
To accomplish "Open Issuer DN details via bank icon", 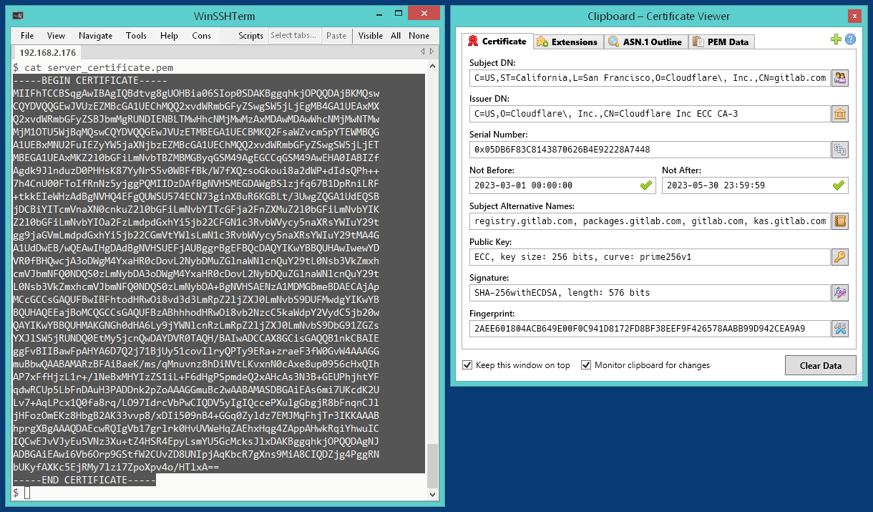I will coord(839,113).
